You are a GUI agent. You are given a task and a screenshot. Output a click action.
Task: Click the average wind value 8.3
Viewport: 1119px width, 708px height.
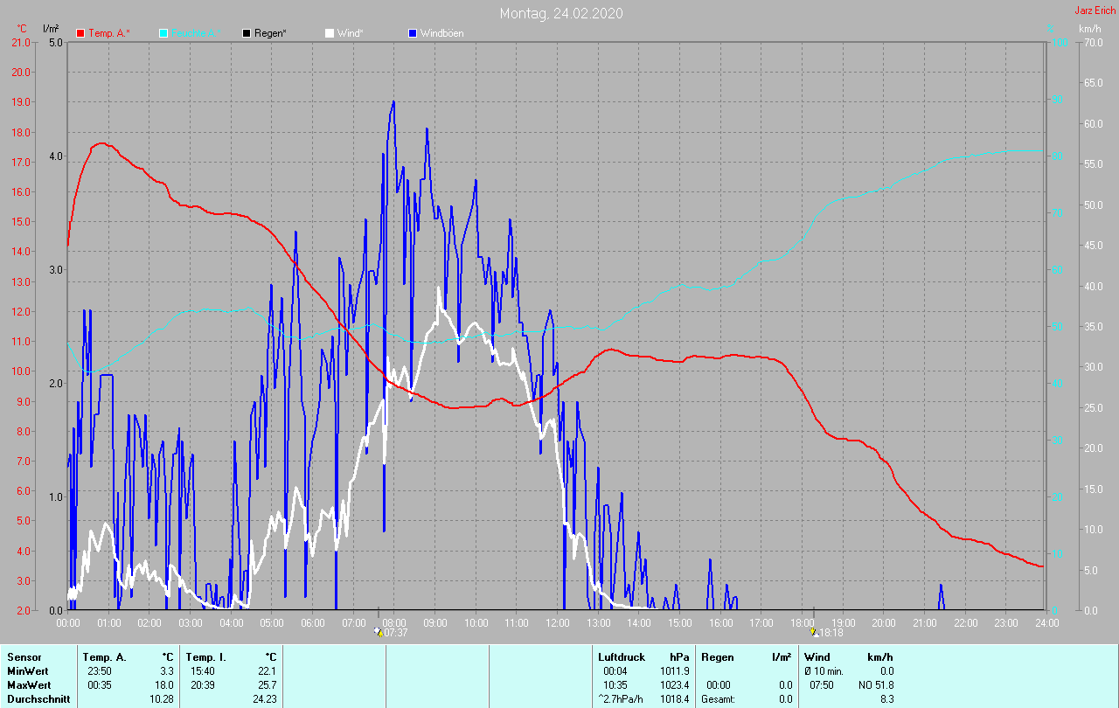886,699
